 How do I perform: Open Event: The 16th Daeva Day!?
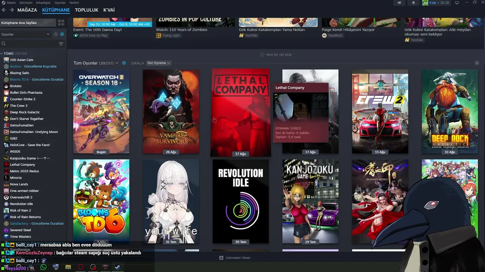click(x=97, y=29)
